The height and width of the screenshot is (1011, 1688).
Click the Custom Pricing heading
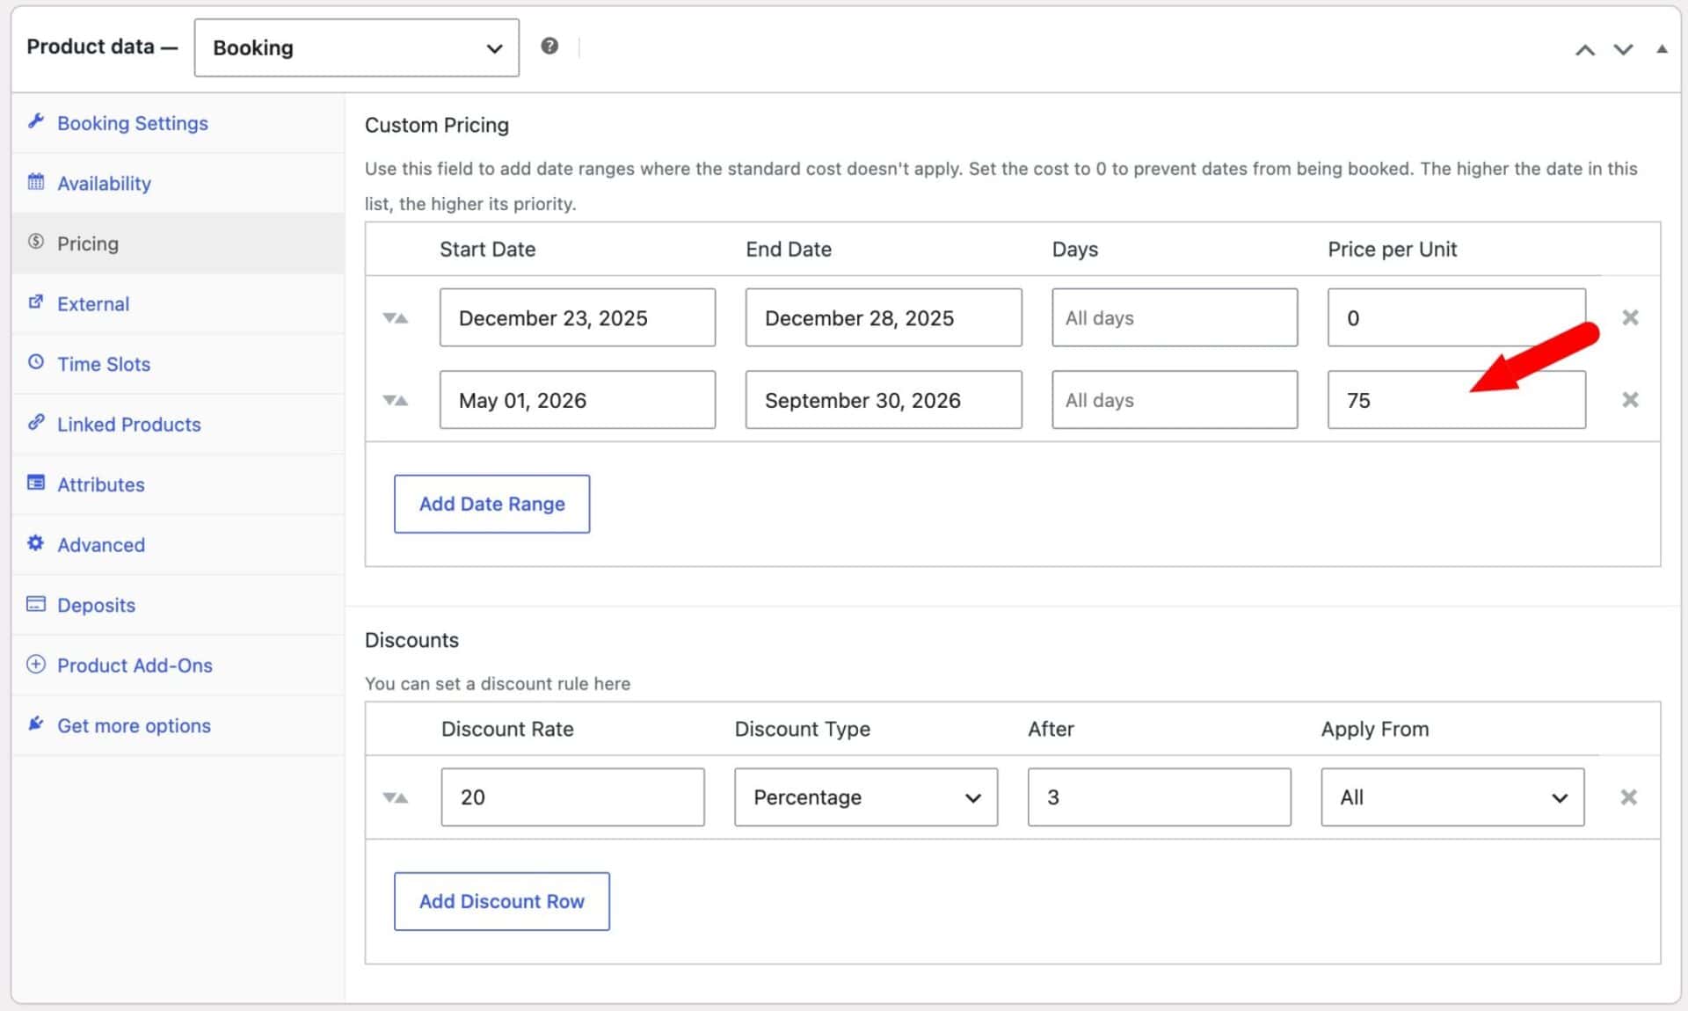[437, 125]
